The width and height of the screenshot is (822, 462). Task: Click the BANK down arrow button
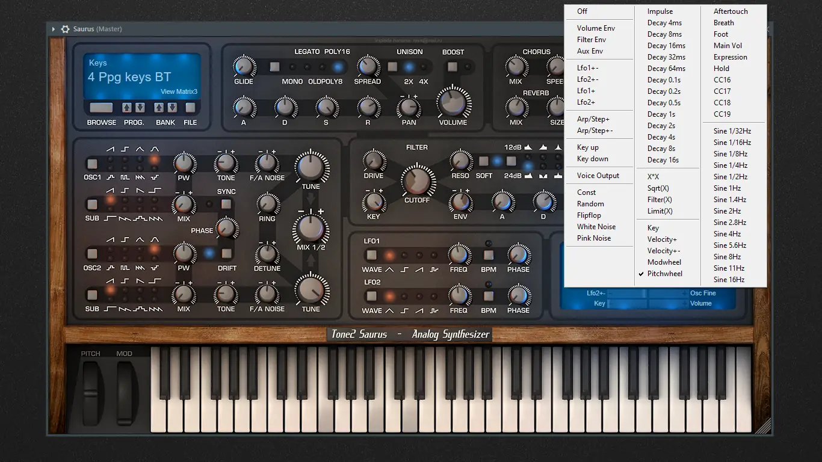[x=172, y=108]
